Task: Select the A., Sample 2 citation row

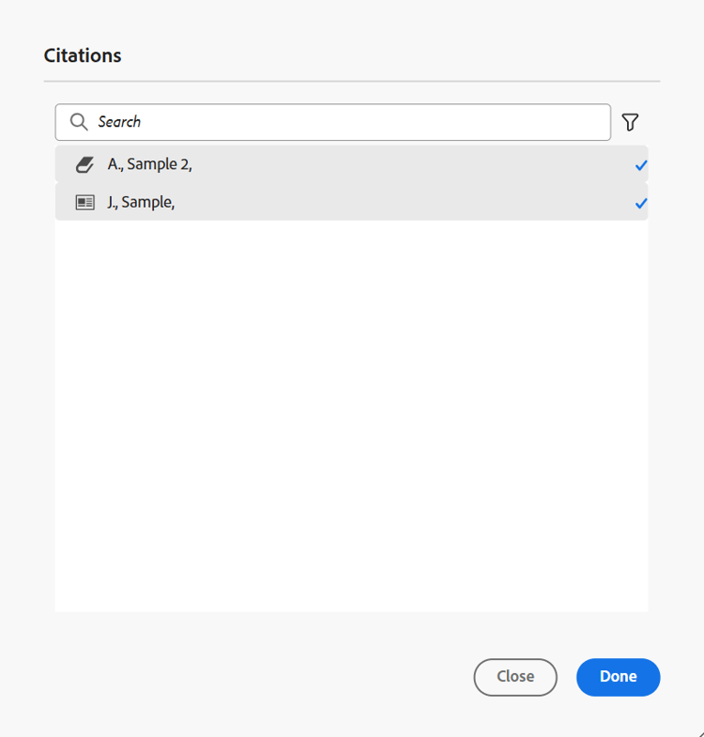Action: pyautogui.click(x=351, y=164)
